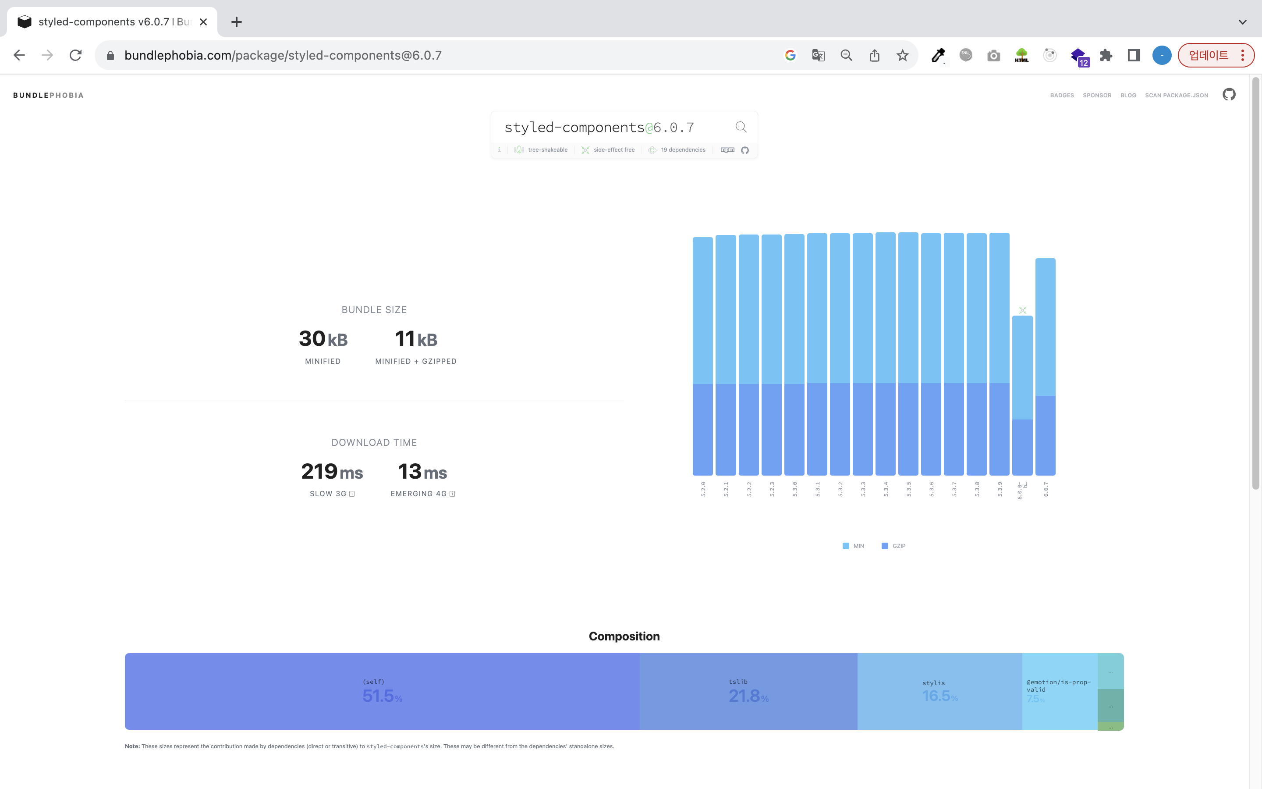Open the npm link icon

pos(727,150)
